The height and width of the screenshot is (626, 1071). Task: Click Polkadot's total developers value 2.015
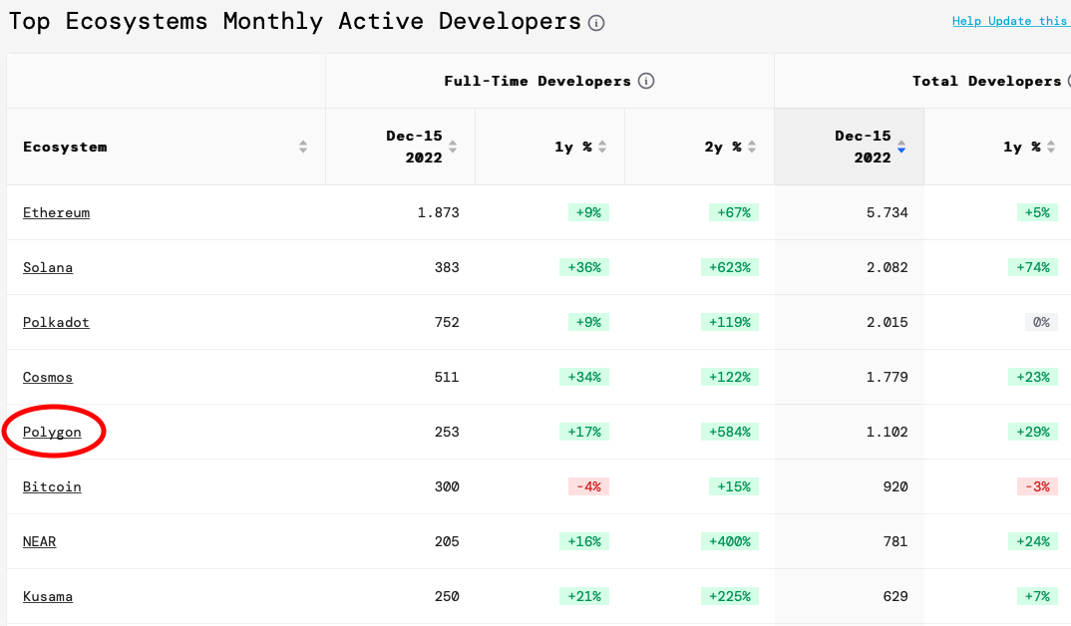[888, 322]
